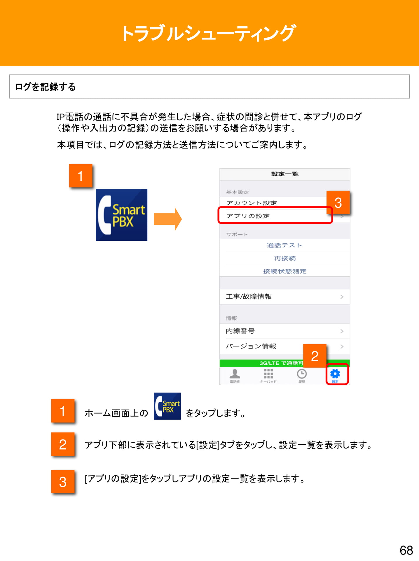
Task: Expand 工事/故障情報 chevron
Action: [342, 297]
